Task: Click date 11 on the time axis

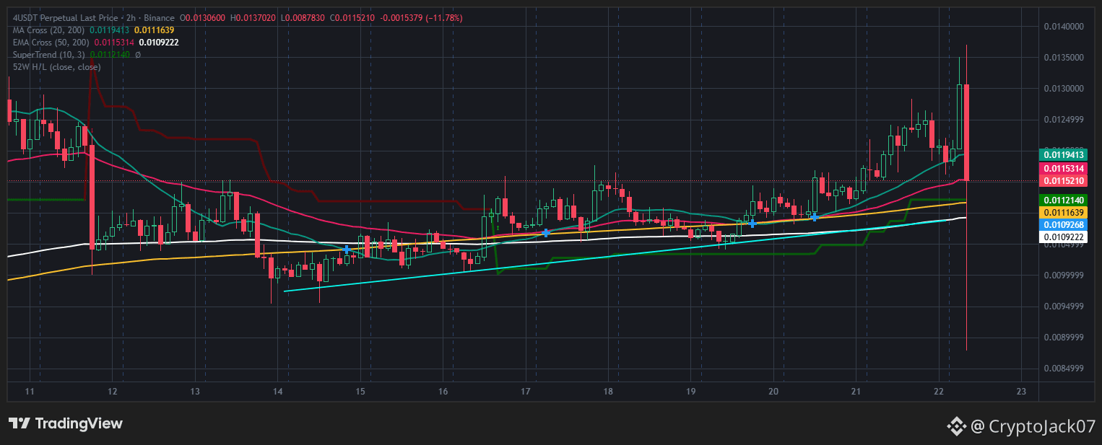Action: pyautogui.click(x=30, y=392)
